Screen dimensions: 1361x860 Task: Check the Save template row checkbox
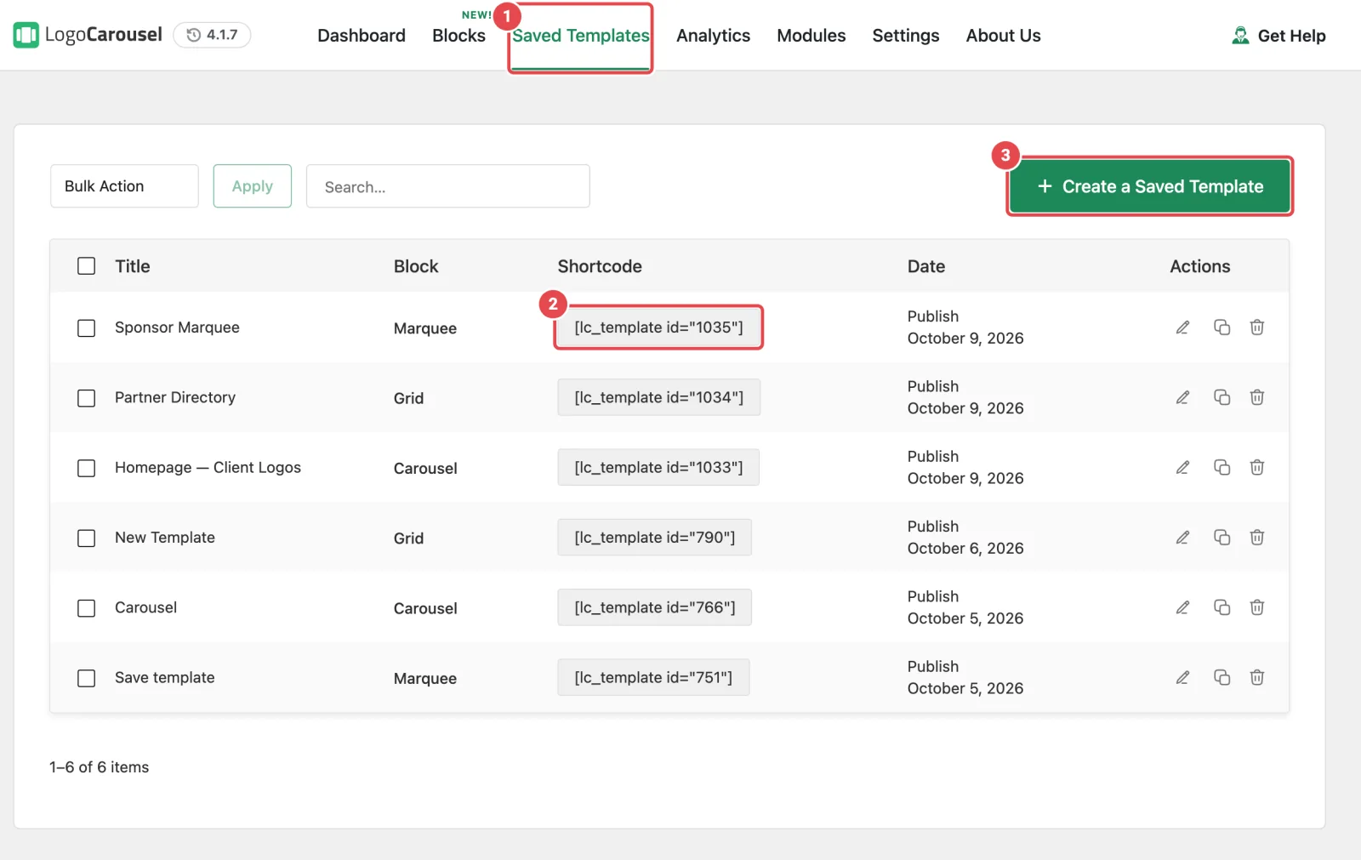[x=86, y=678]
